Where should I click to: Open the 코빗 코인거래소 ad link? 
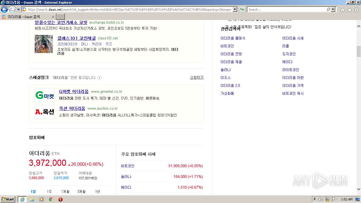click(61, 22)
